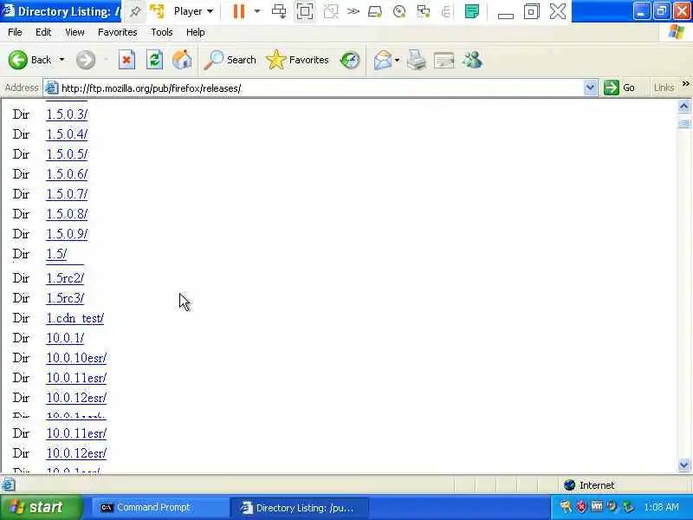
Task: Open the 10.0.10esr/ directory link
Action: (x=76, y=358)
